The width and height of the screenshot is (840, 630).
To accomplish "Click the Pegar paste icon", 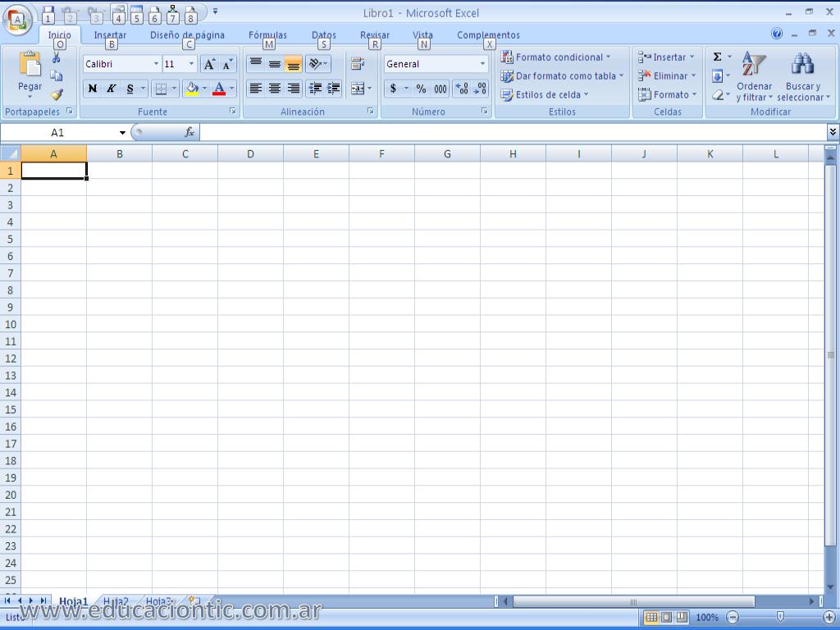I will [30, 65].
